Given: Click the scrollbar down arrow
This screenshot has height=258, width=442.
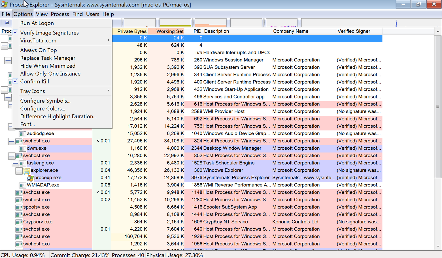Looking at the screenshot, I should point(438,246).
